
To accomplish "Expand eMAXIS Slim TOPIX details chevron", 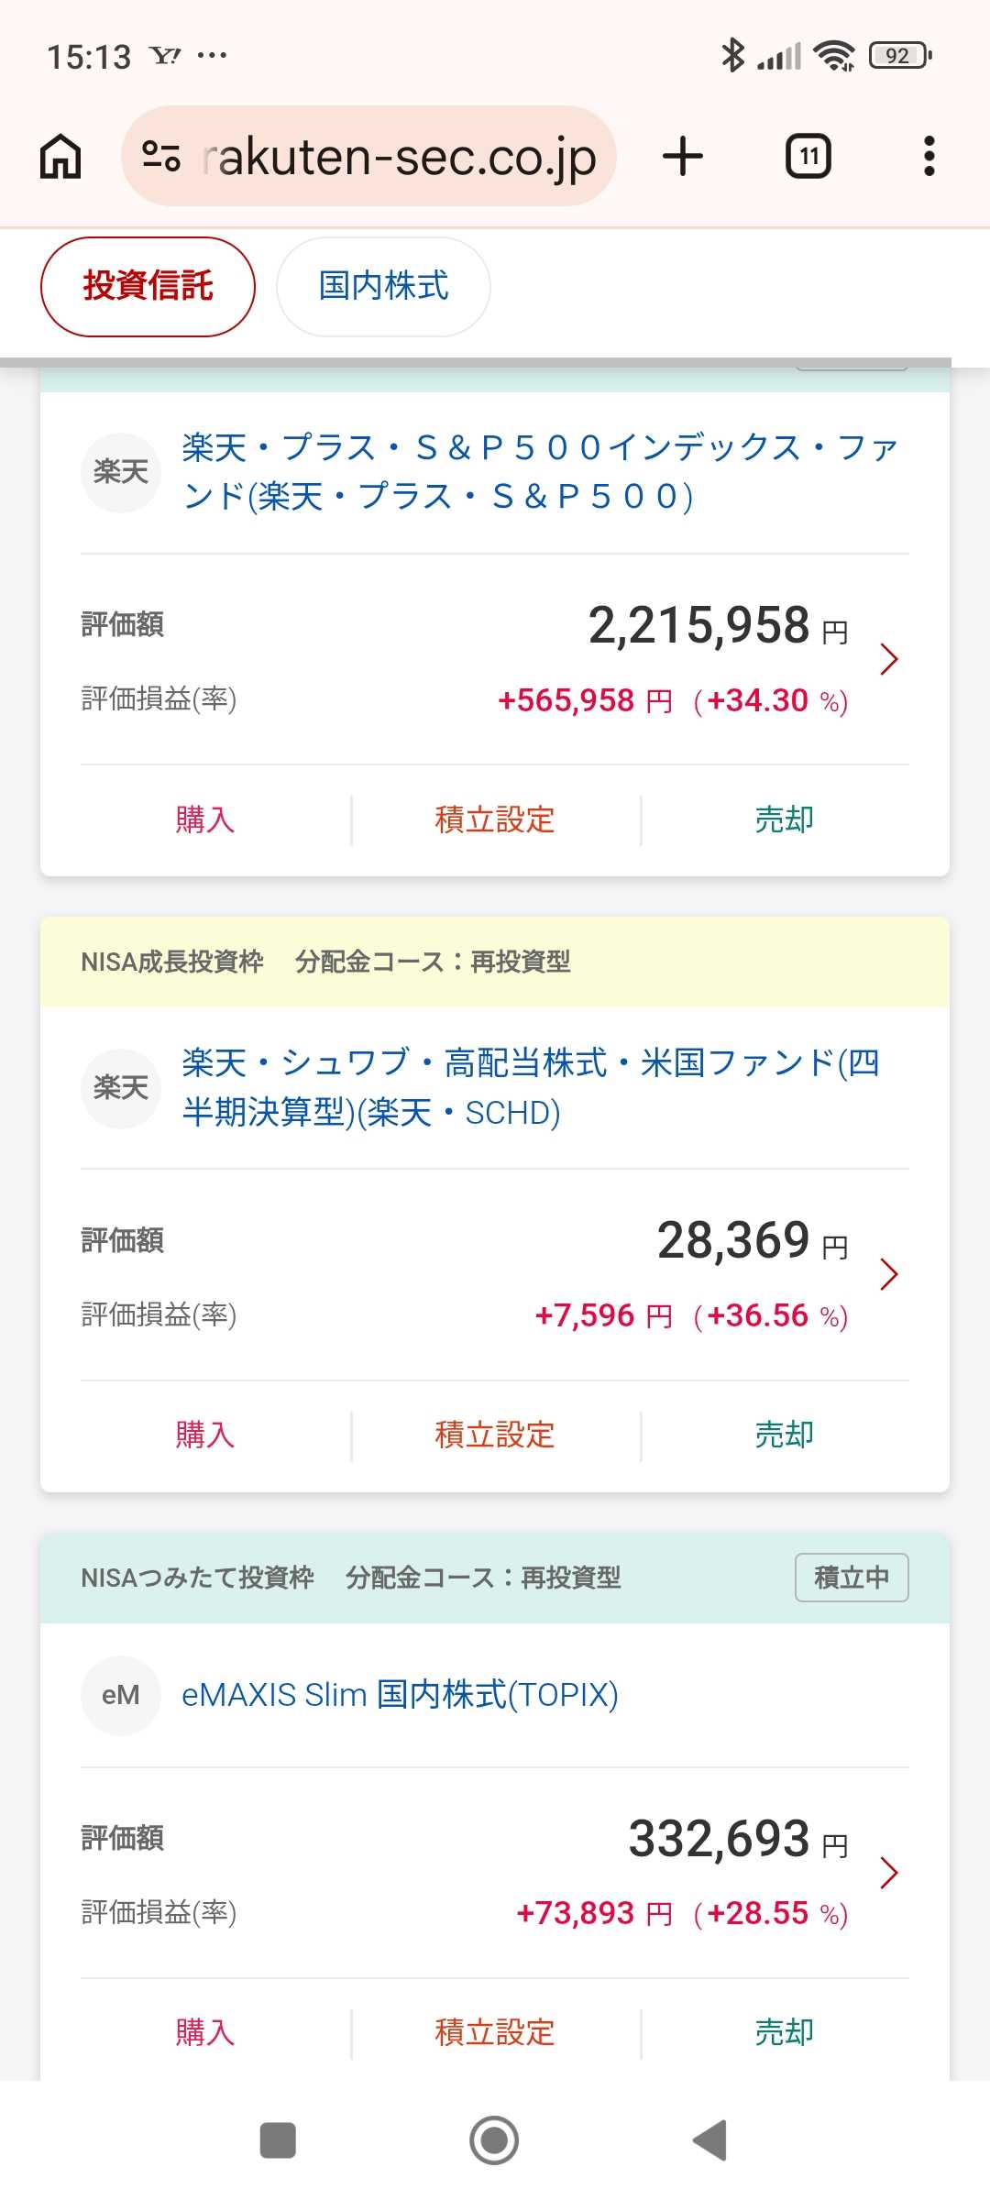I will 888,1873.
